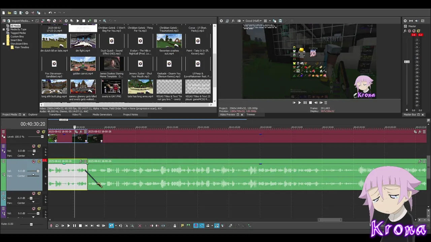This screenshot has width=431, height=242.
Task: Click Stop in Video Preview controls
Action: point(310,103)
